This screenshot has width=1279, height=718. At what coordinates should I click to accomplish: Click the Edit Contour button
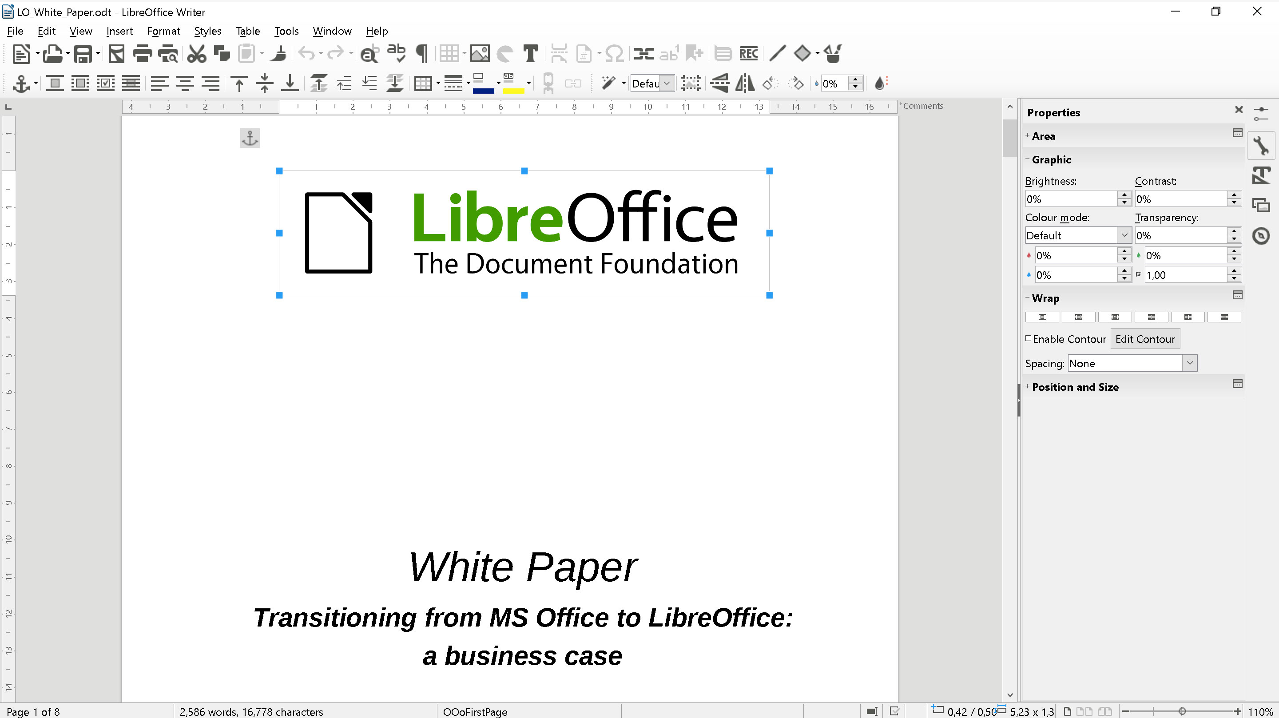point(1144,339)
